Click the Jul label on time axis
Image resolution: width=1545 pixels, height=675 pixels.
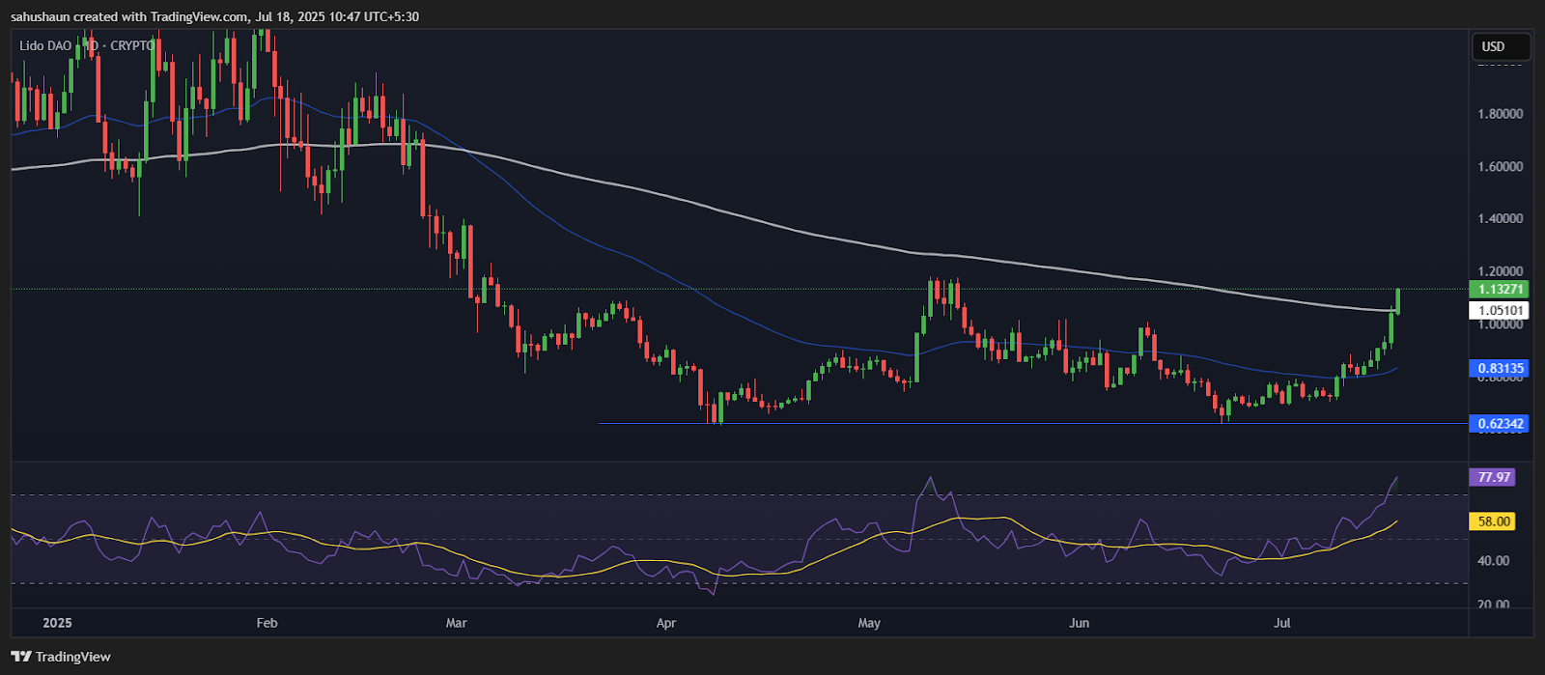pos(1282,623)
